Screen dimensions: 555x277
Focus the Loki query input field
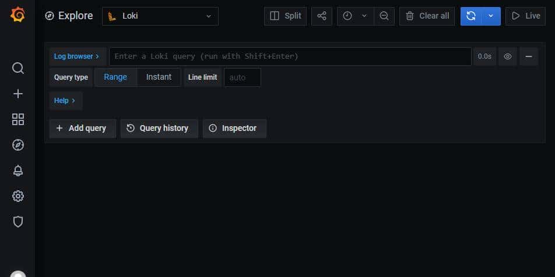coord(290,56)
